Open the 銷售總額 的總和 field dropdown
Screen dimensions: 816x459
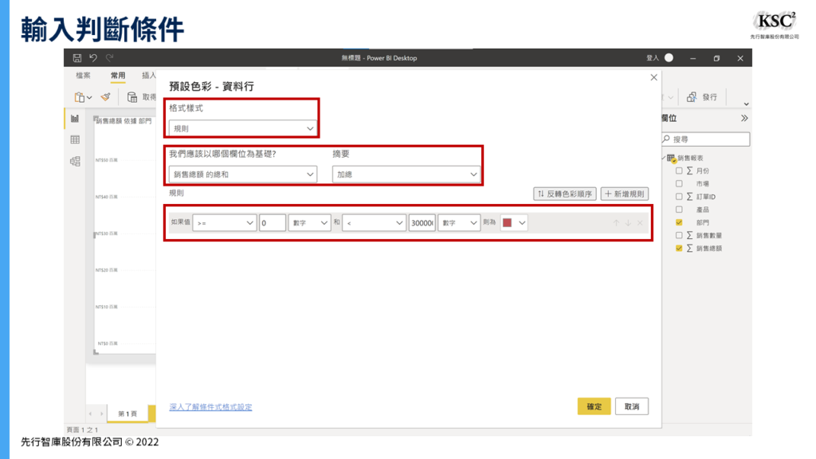[242, 175]
